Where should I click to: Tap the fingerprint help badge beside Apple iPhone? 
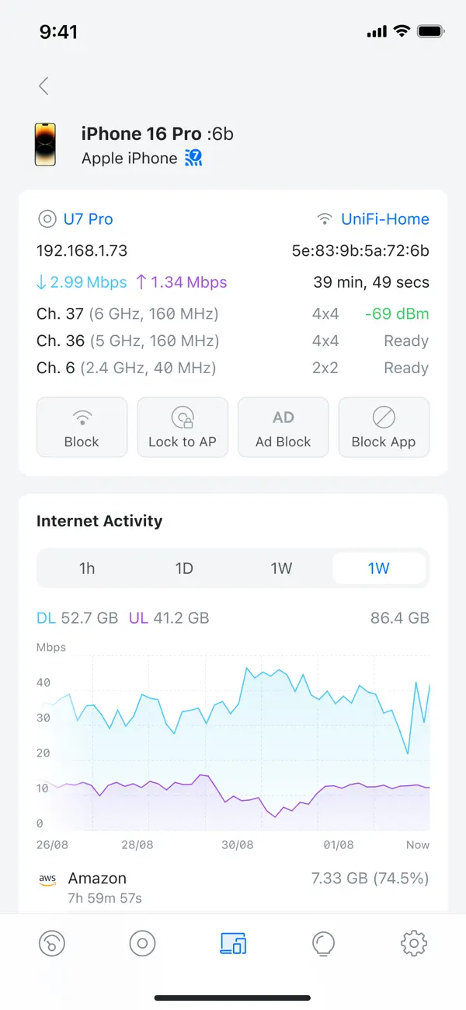click(x=192, y=158)
